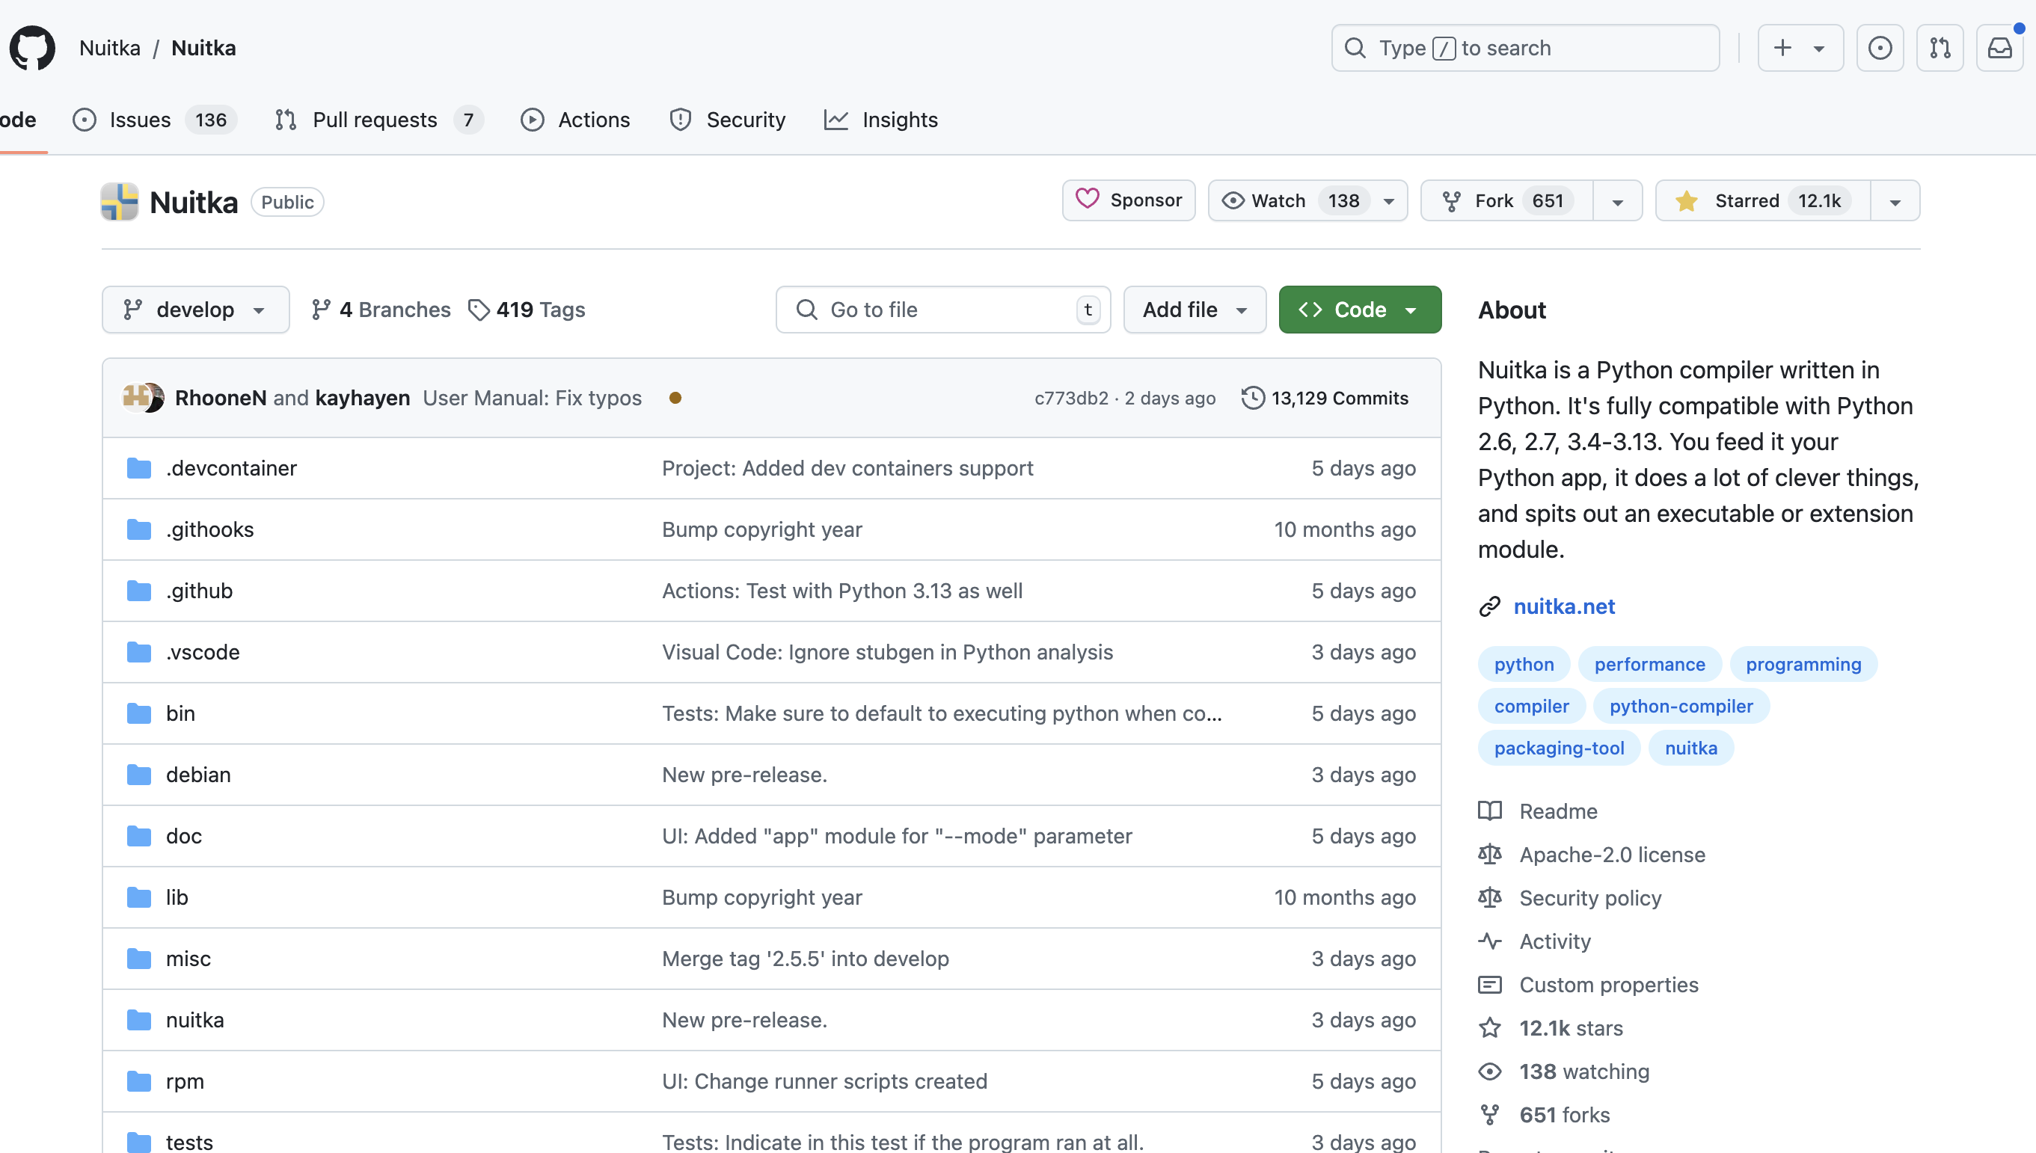Expand the Add file dropdown
The width and height of the screenshot is (2036, 1153).
[1195, 310]
